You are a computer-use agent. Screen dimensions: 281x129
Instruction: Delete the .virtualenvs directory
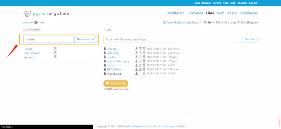[x=55, y=53]
